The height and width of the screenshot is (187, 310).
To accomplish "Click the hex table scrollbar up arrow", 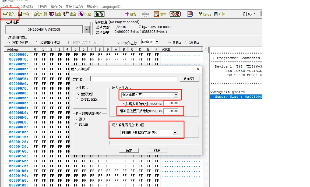I will pos(206,49).
